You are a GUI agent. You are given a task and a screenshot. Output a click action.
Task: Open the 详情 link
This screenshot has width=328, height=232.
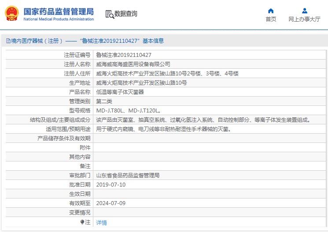tap(101, 223)
